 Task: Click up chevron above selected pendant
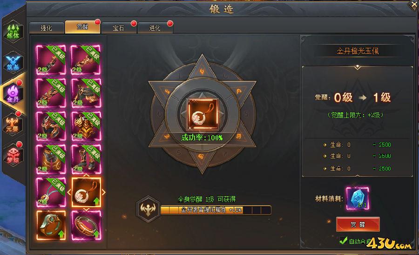coord(86,176)
